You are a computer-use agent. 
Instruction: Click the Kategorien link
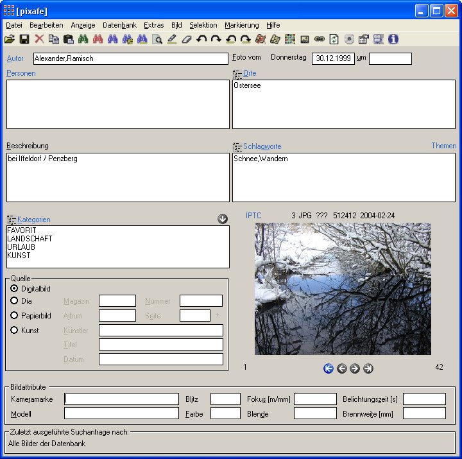click(x=34, y=220)
